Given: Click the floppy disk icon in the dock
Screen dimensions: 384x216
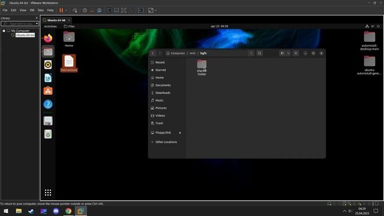Looking at the screenshot, I should (x=48, y=121).
